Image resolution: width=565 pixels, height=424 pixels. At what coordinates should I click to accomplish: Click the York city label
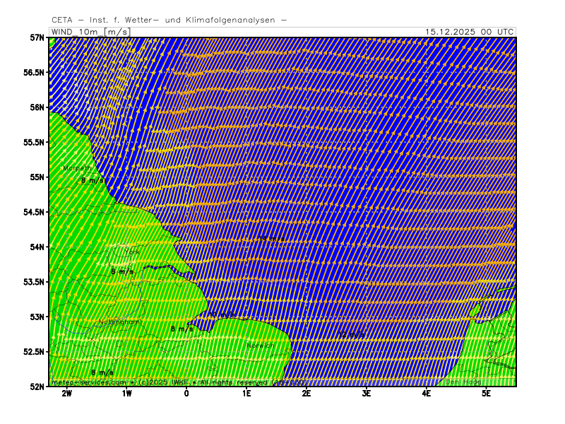coord(132,252)
